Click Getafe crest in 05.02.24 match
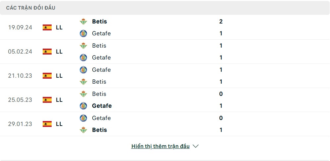The image size is (330, 161). 83,58
